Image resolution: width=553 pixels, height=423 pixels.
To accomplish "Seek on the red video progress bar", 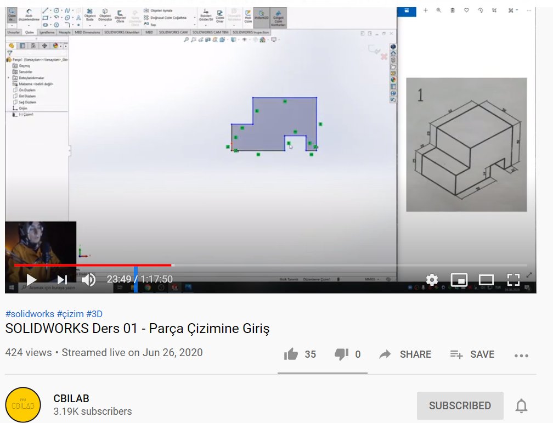I will (x=93, y=265).
